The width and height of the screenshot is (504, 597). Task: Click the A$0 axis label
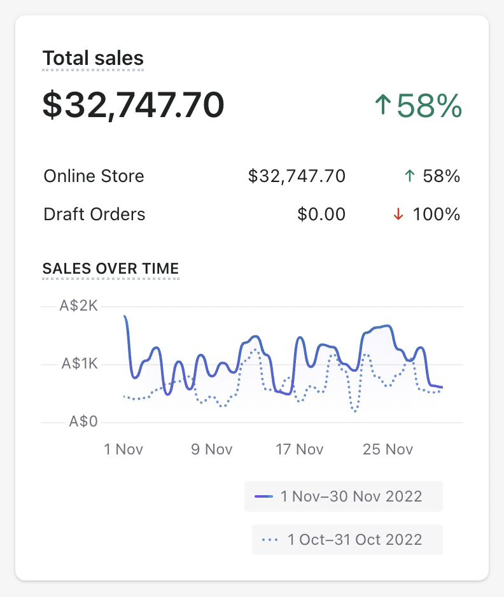point(83,421)
